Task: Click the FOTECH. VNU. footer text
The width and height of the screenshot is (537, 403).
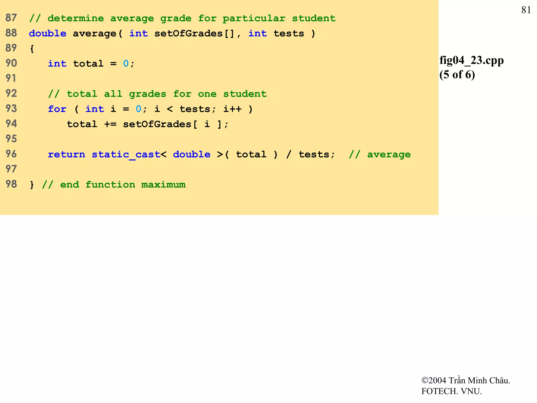Action: coord(452,391)
